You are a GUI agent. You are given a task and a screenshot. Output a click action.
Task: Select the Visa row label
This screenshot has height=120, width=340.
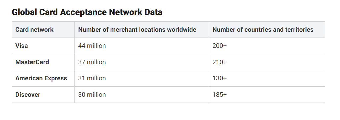(x=22, y=46)
